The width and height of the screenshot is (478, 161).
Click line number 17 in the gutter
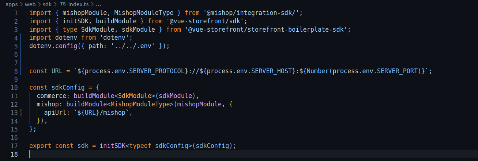(x=14, y=146)
